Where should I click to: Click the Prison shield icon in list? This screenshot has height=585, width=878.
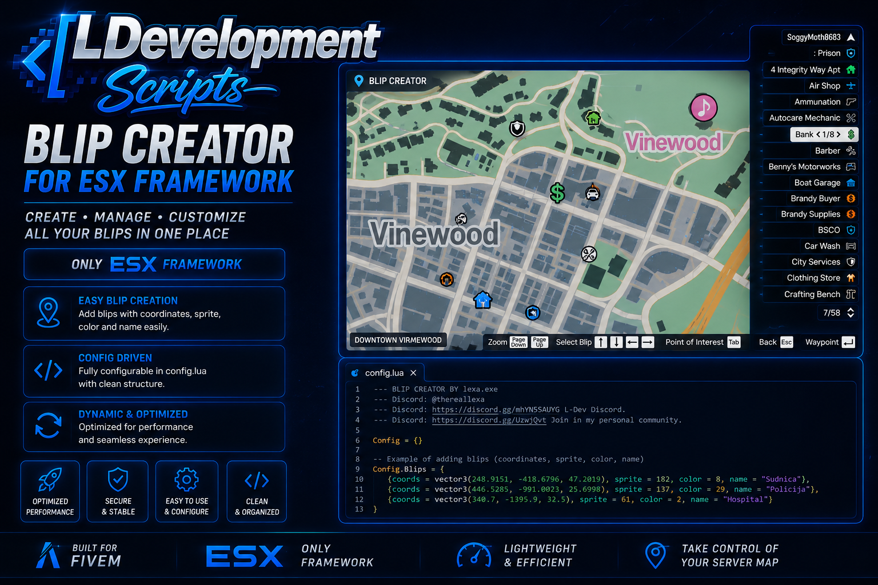(x=851, y=53)
